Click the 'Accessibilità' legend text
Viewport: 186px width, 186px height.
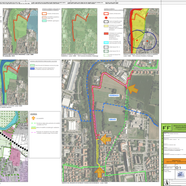pyautogui.click(x=40, y=118)
